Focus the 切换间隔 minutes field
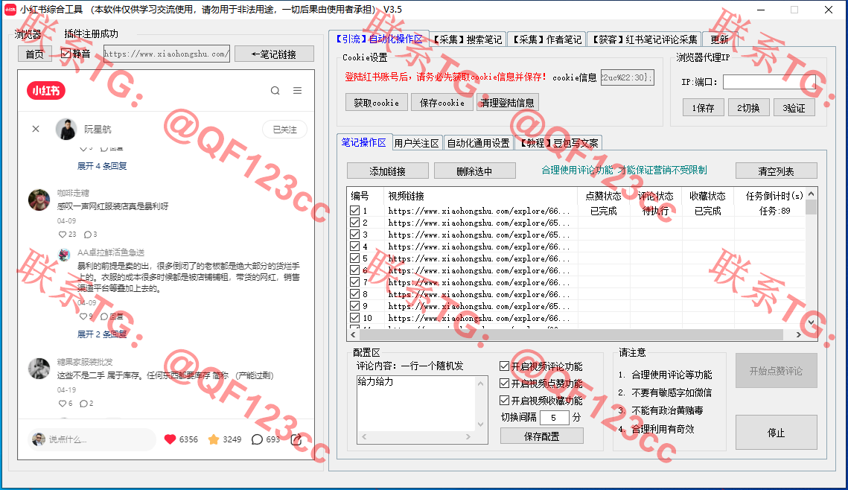This screenshot has height=490, width=848. [554, 418]
